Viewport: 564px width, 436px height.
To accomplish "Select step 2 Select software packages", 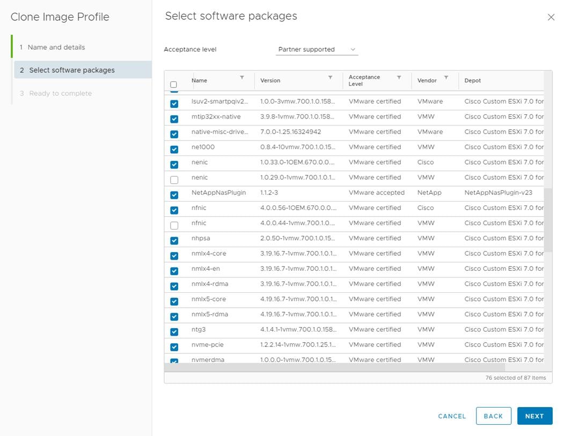I will [83, 70].
